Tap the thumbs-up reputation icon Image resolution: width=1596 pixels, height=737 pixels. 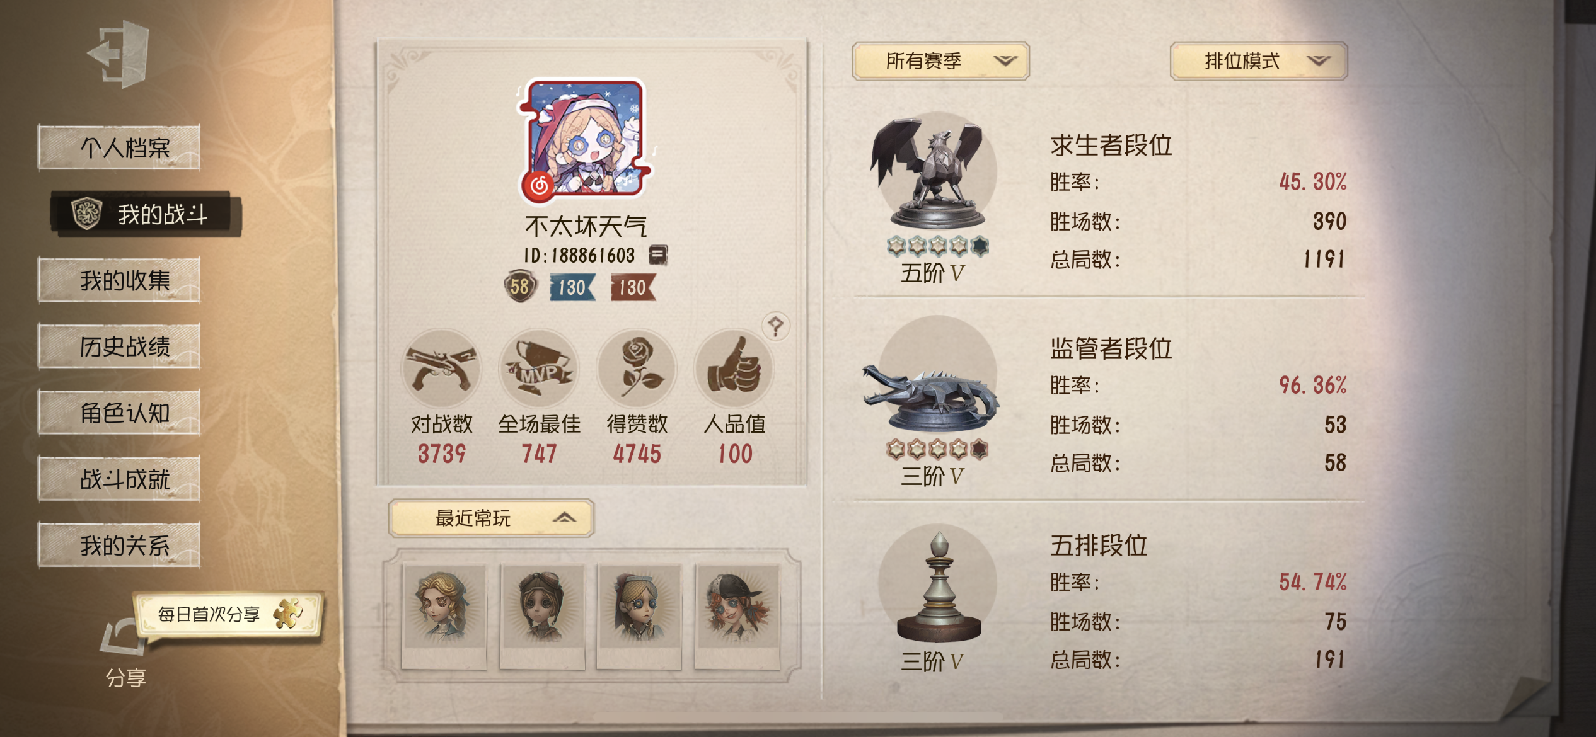click(x=734, y=369)
